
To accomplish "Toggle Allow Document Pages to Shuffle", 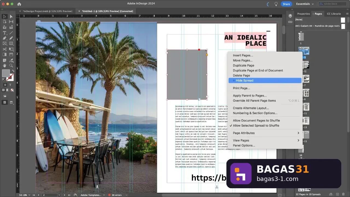I will coord(256,120).
